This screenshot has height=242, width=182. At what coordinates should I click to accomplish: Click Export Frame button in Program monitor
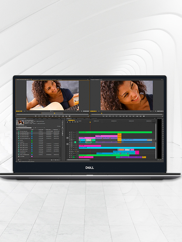click(x=144, y=116)
